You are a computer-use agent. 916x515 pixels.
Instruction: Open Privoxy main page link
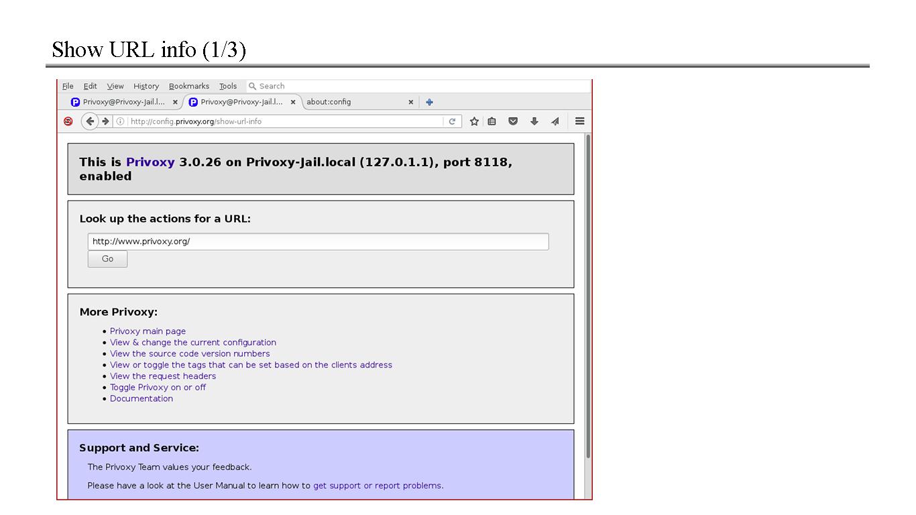pyautogui.click(x=148, y=331)
